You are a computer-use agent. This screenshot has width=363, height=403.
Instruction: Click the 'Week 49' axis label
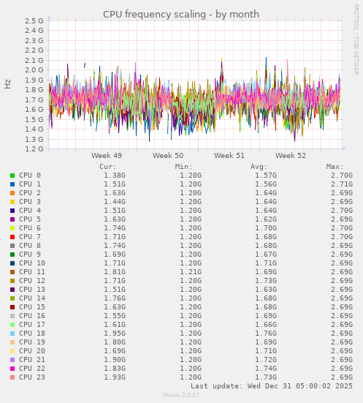[x=107, y=156]
